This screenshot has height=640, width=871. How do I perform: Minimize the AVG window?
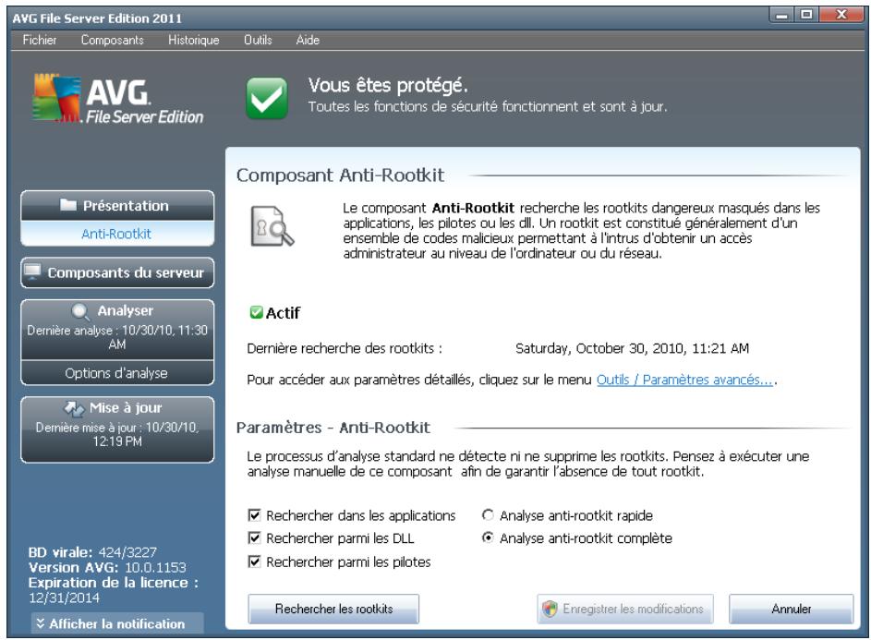coord(781,16)
